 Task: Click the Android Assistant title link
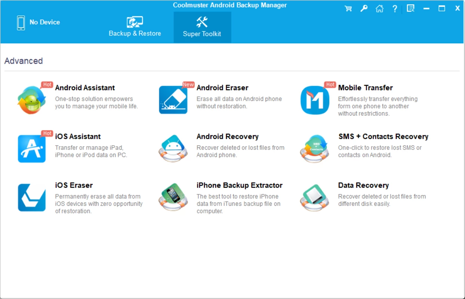pyautogui.click(x=85, y=88)
